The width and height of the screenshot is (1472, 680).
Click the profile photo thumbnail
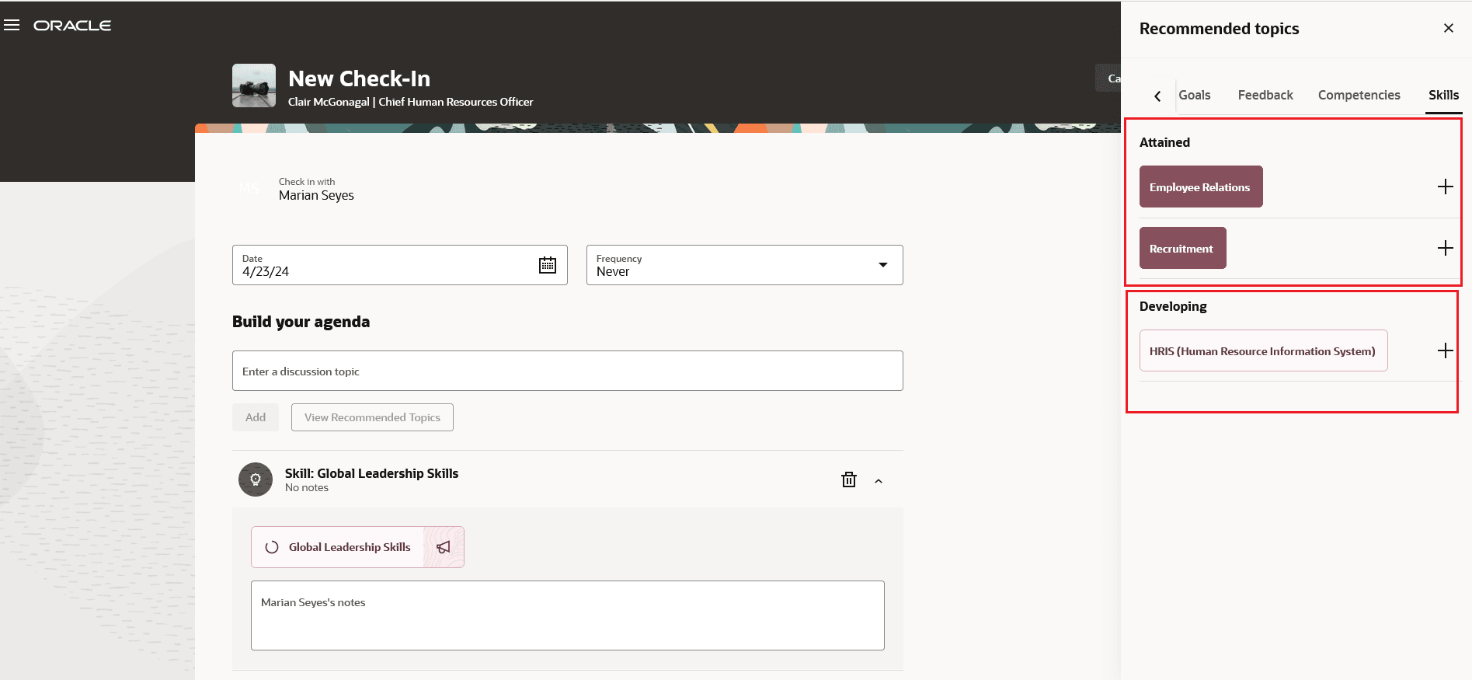[254, 85]
